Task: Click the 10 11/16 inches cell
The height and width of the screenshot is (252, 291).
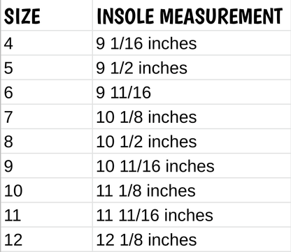Action: [192, 166]
